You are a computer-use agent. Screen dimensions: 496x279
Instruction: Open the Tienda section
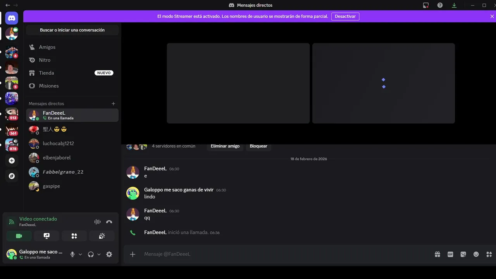(72, 73)
